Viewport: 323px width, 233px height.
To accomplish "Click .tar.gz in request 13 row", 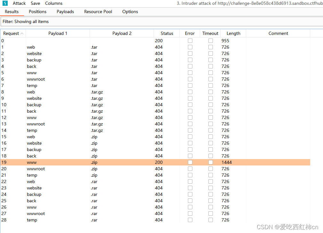I will click(97, 124).
